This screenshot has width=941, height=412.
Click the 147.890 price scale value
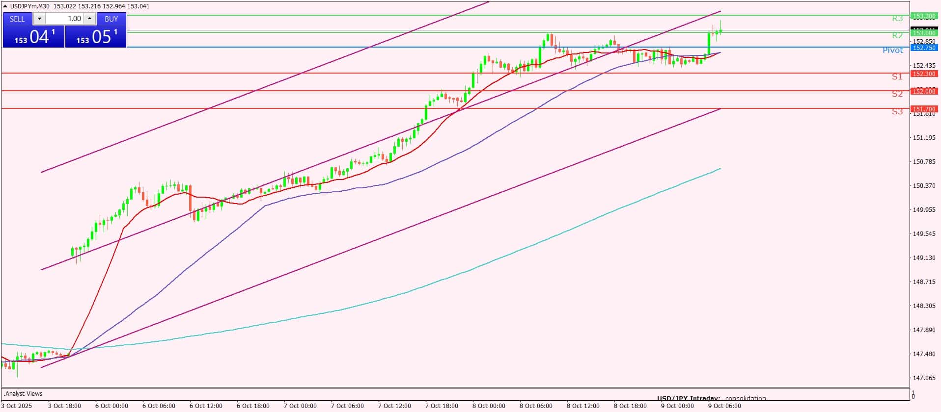[924, 330]
